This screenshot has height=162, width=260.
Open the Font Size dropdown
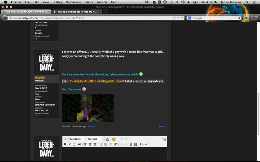[x=96, y=139]
